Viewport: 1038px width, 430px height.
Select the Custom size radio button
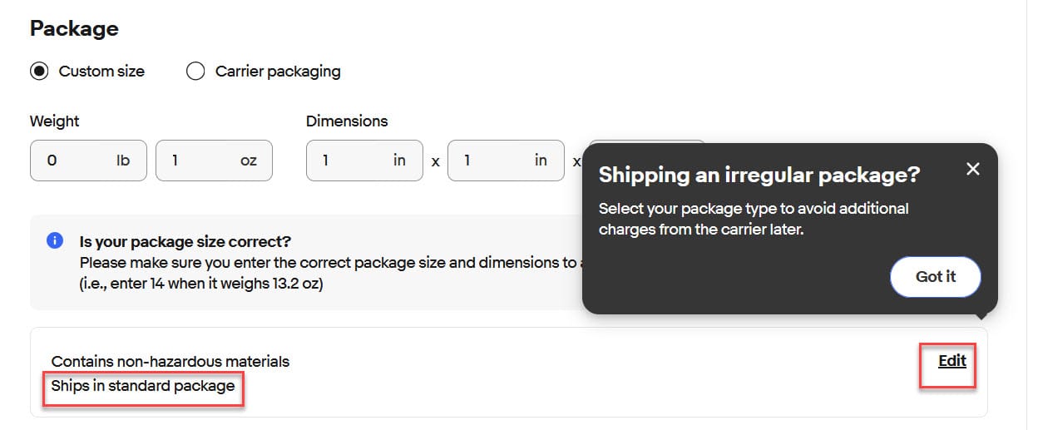click(x=39, y=72)
